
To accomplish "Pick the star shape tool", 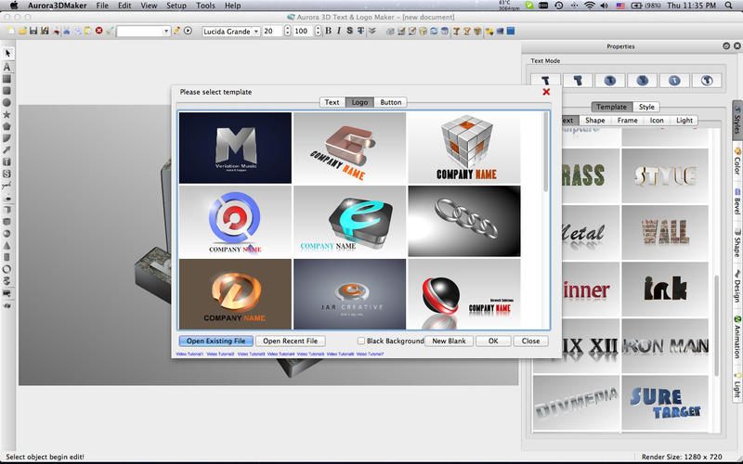I will (x=7, y=114).
